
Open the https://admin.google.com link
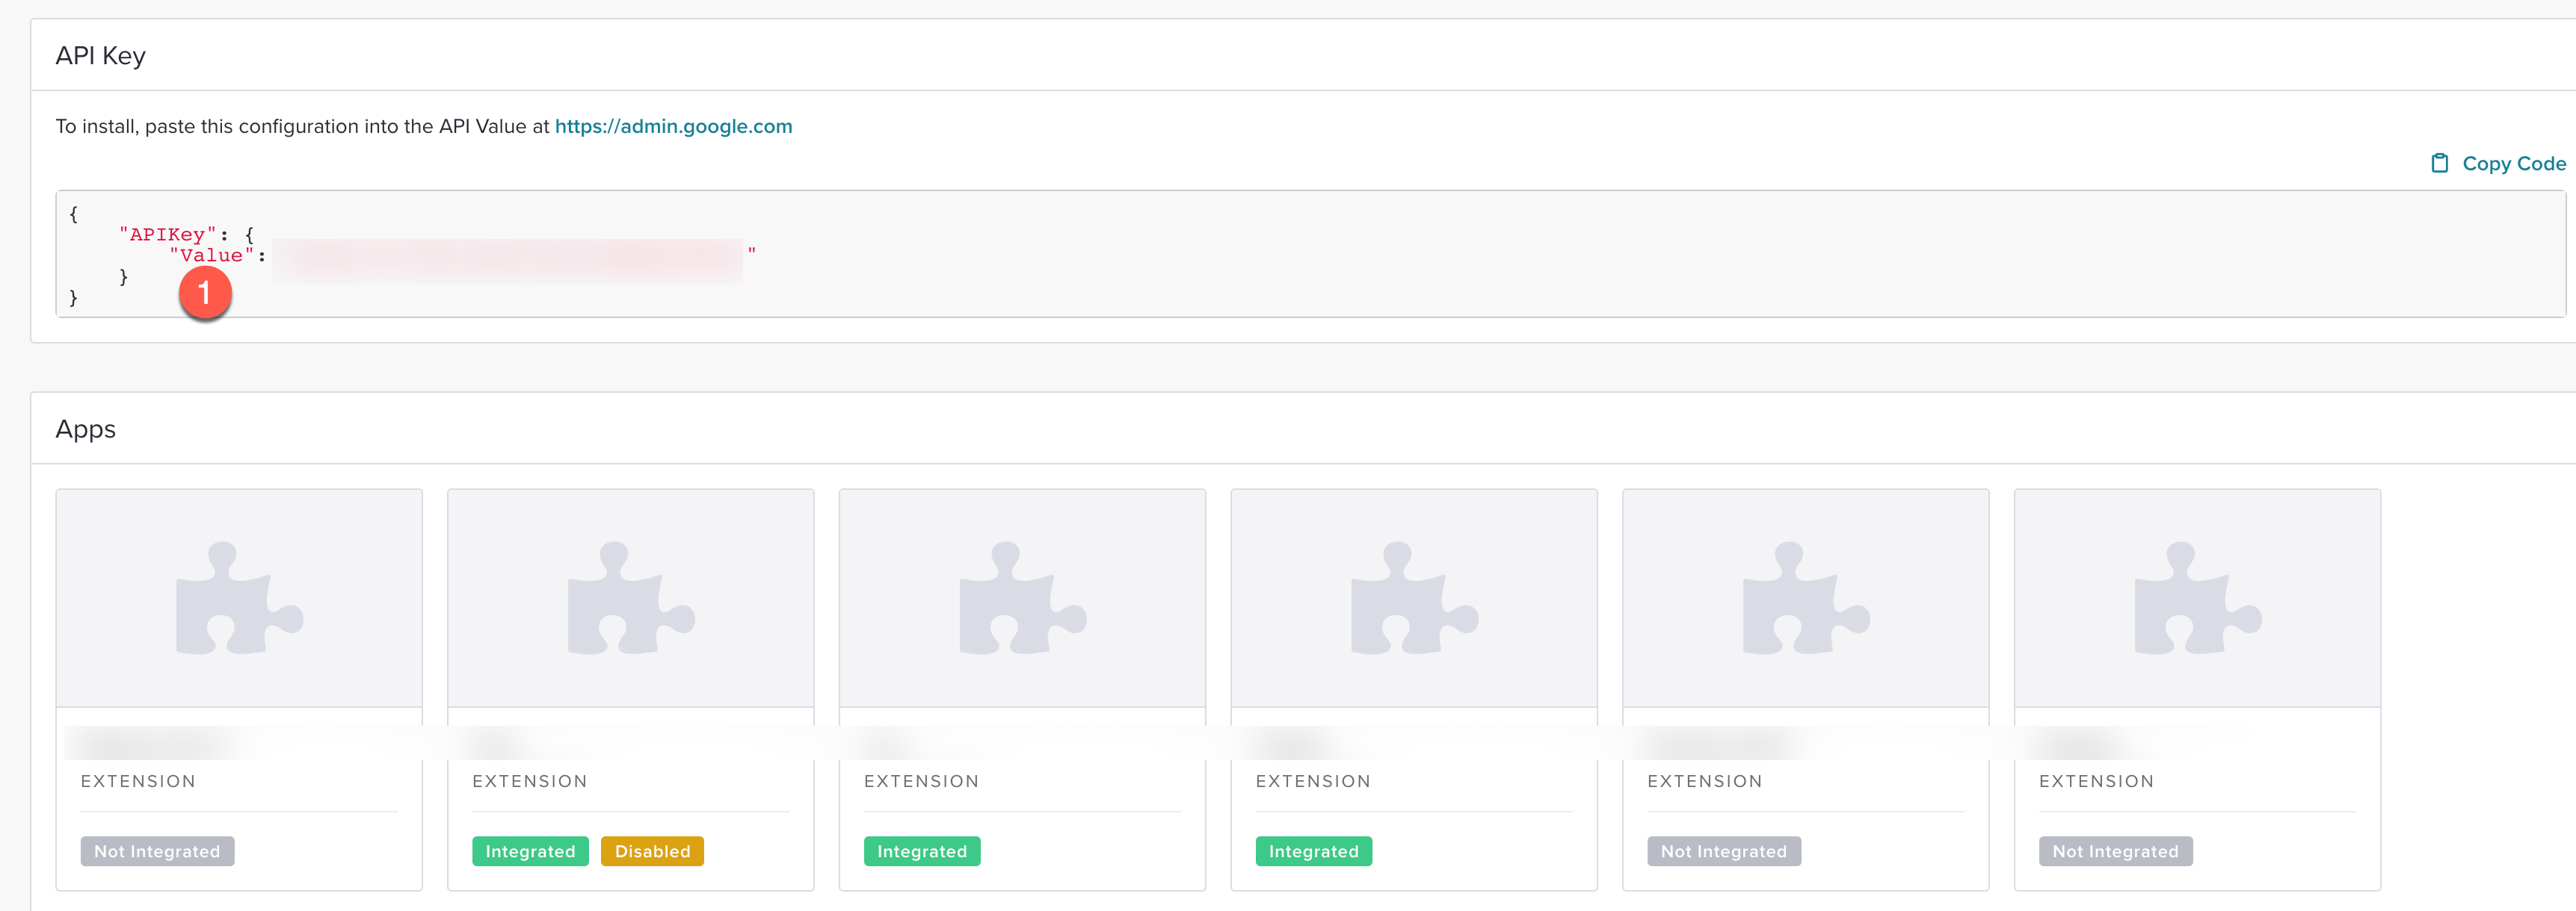(x=673, y=127)
